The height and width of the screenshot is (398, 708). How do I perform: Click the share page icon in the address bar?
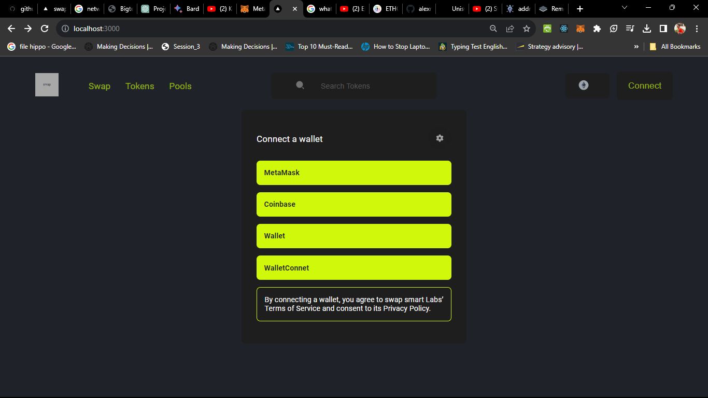(510, 29)
